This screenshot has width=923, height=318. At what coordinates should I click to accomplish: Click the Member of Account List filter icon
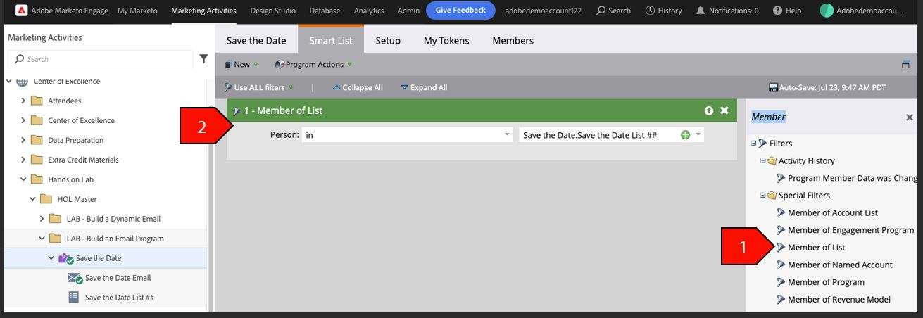click(x=781, y=212)
